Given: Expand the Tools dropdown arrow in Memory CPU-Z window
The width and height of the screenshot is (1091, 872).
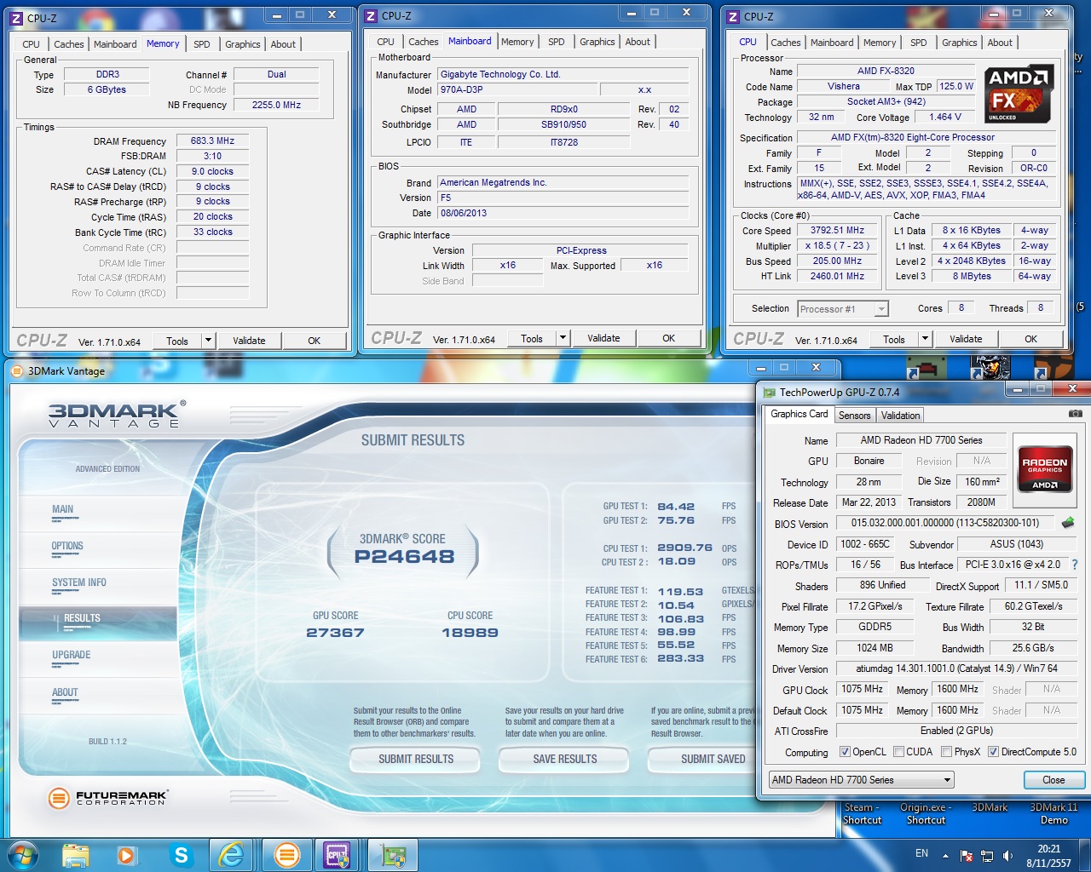Looking at the screenshot, I should (x=207, y=341).
